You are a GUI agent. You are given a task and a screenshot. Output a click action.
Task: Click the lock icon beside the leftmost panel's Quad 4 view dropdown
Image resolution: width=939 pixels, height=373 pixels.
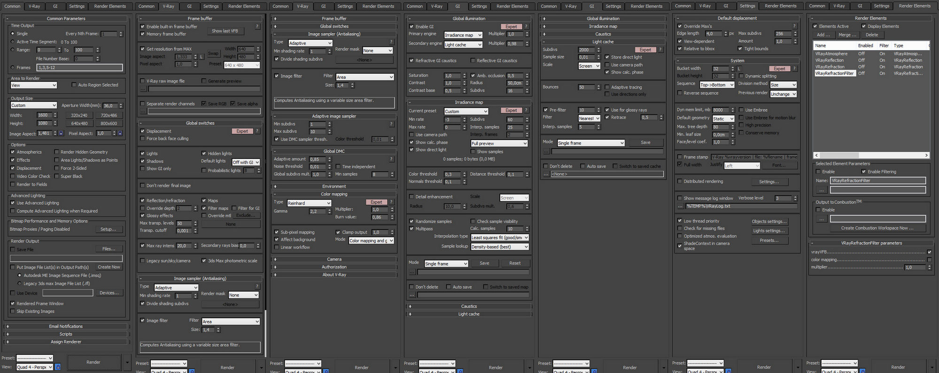(x=58, y=367)
